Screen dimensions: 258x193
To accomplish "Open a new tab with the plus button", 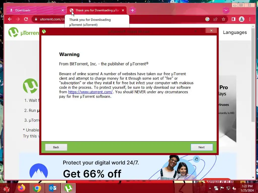I will pos(133,10).
